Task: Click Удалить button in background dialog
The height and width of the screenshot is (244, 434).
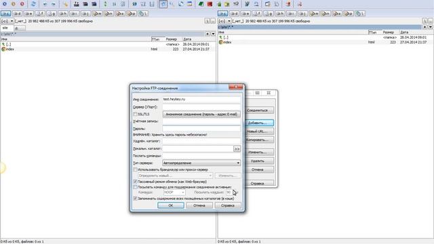Action: point(259,161)
